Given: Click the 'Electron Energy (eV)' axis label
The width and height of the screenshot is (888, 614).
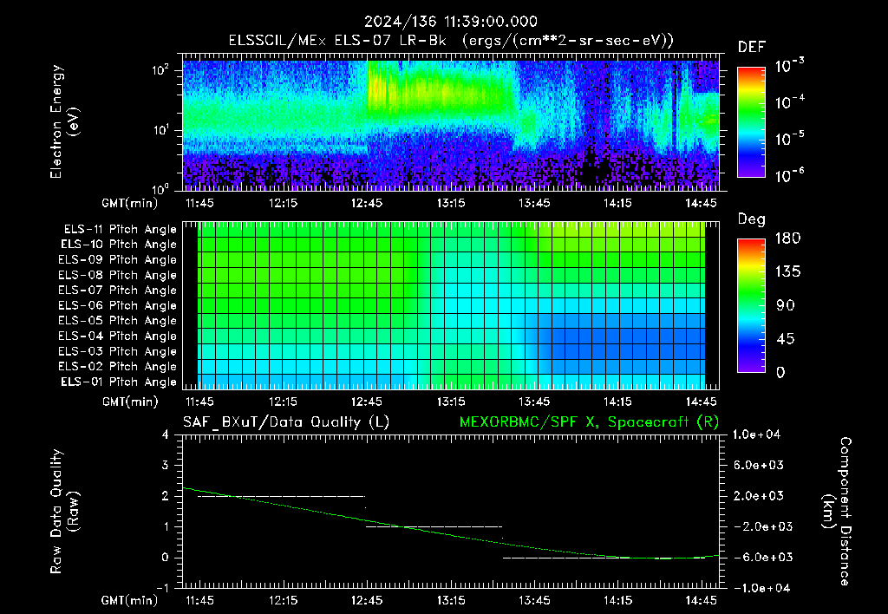Looking at the screenshot, I should 64,121.
